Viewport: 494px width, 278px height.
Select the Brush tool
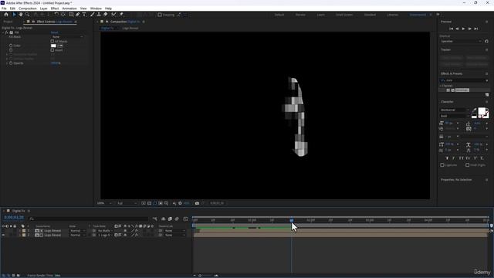[93, 15]
